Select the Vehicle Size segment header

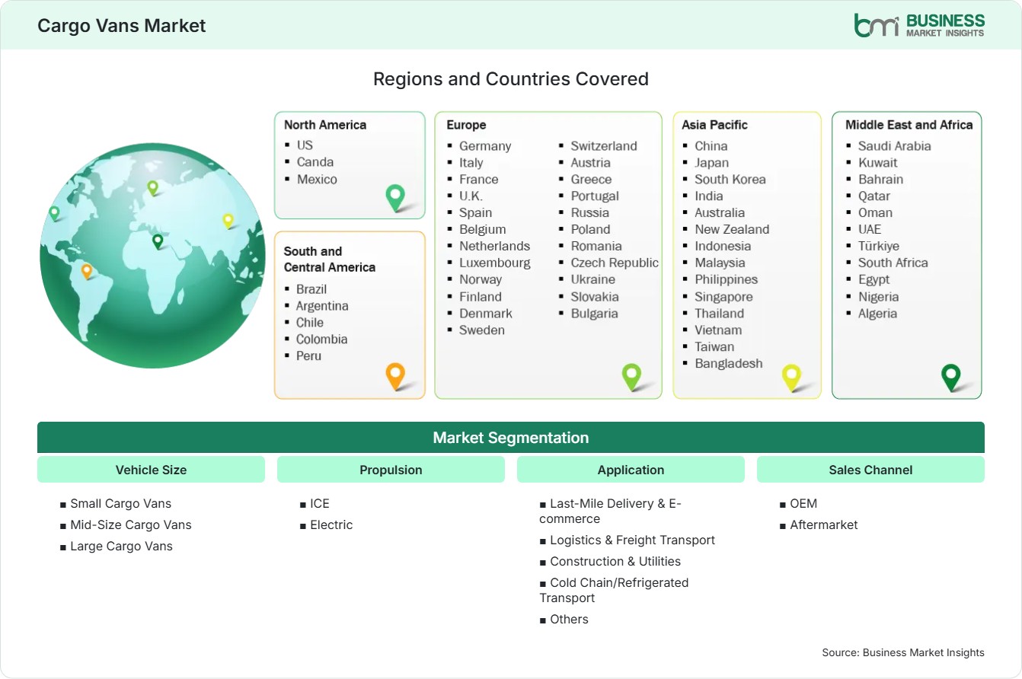pos(151,470)
